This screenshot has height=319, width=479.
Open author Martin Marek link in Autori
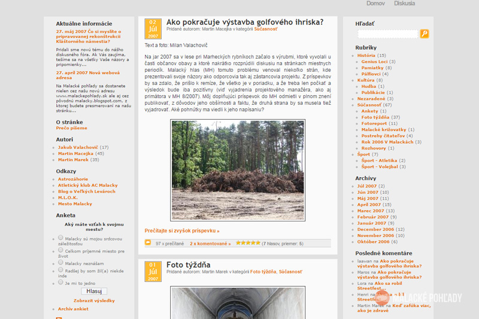click(73, 160)
